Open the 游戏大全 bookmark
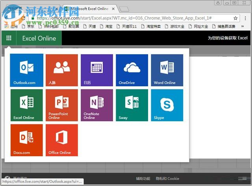 tap(175, 26)
